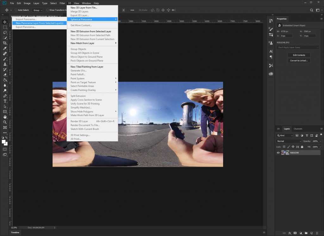Open the Kind layer filter dropdown
Image resolution: width=324 pixels, height=236 pixels.
point(285,135)
